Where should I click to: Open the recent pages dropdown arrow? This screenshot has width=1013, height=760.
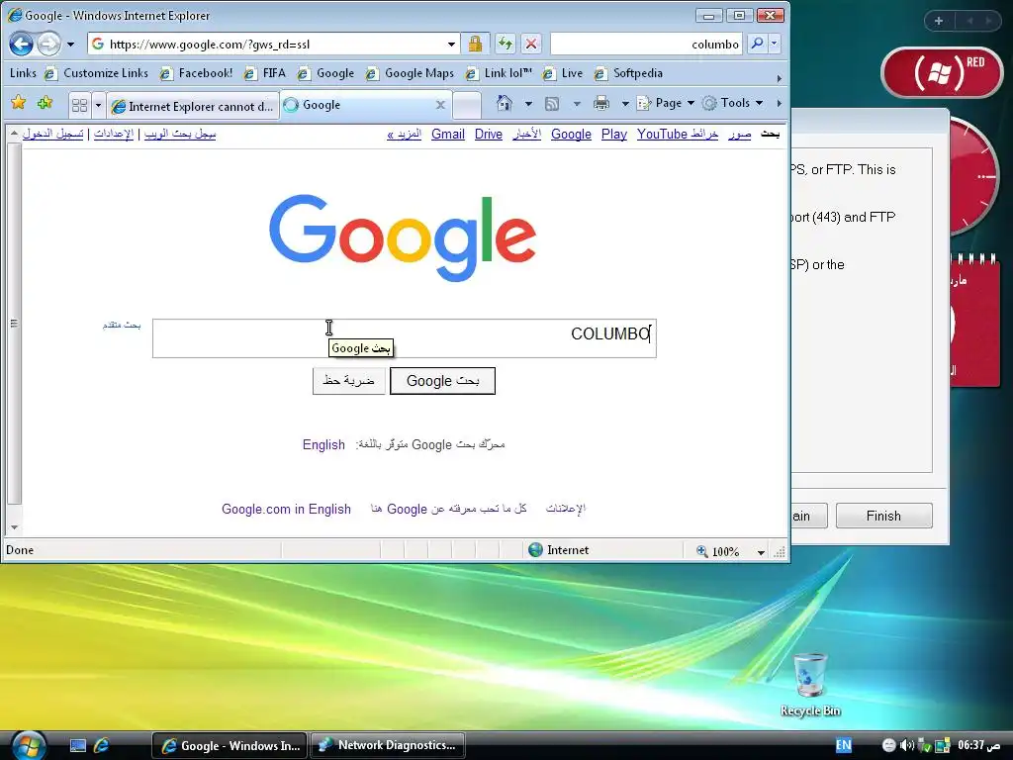coord(70,45)
